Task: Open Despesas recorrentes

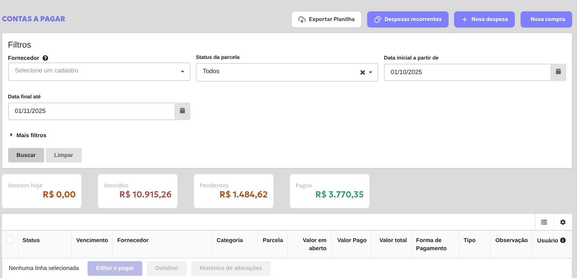Action: [x=408, y=19]
